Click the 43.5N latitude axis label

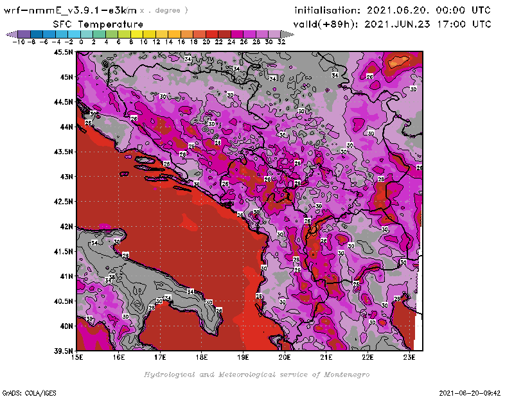(63, 152)
